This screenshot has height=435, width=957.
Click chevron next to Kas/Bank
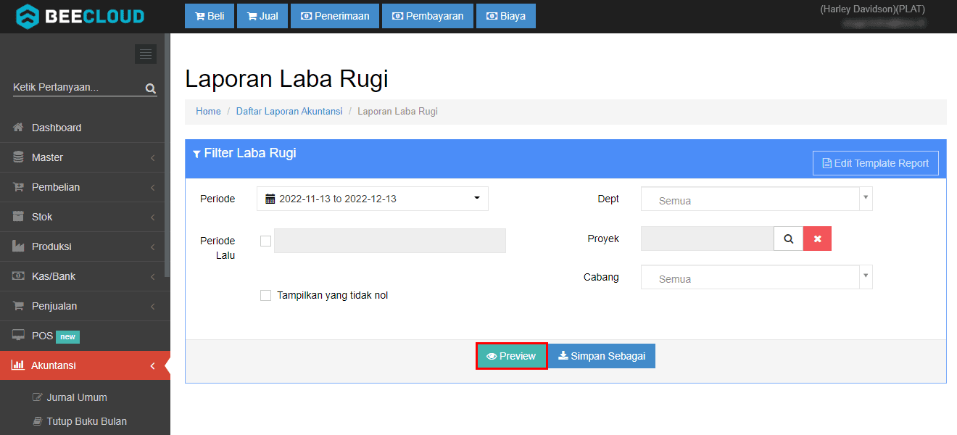[x=152, y=276]
